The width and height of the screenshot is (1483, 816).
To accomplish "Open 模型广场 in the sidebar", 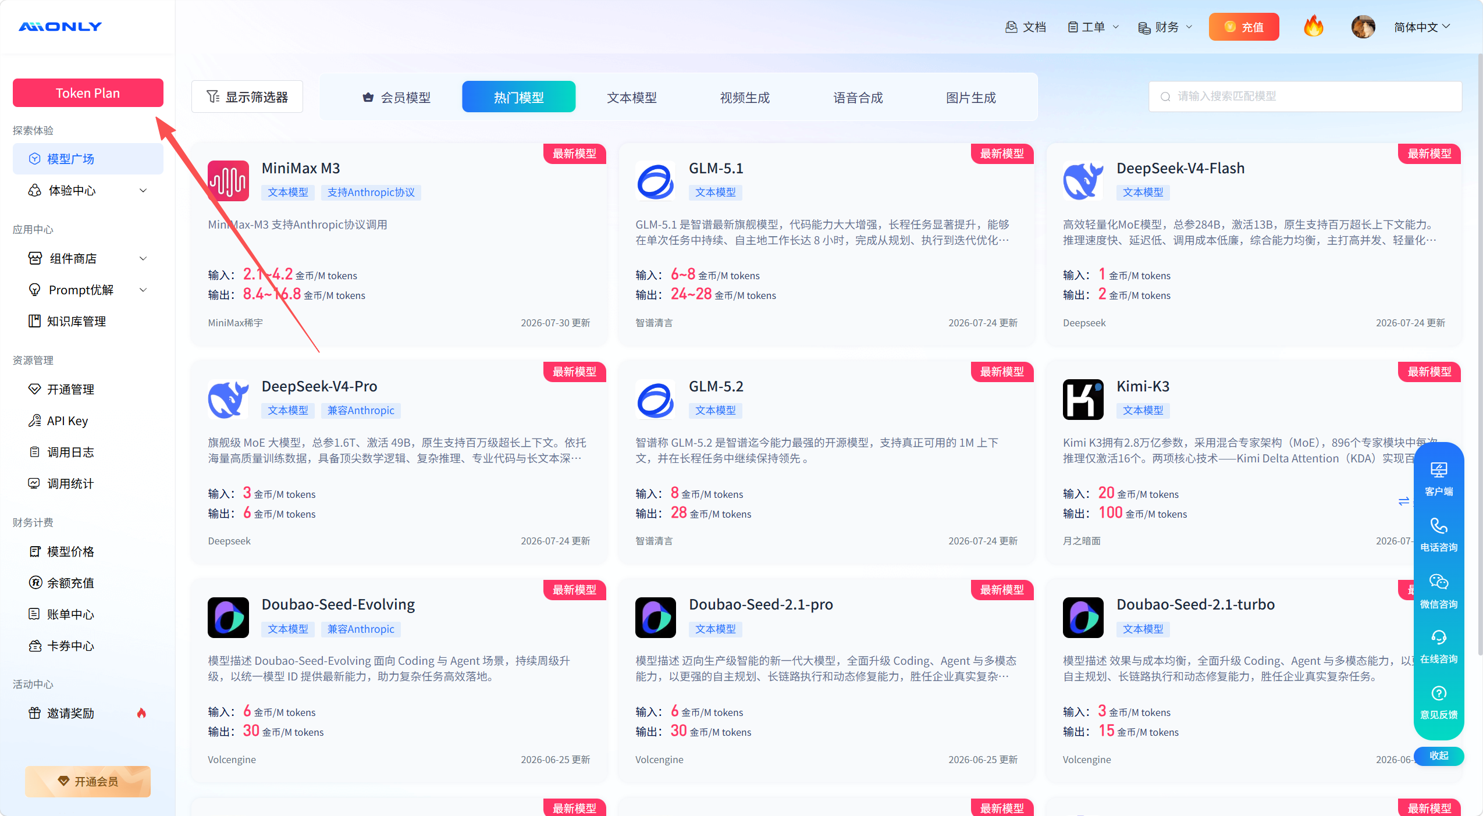I will point(88,159).
